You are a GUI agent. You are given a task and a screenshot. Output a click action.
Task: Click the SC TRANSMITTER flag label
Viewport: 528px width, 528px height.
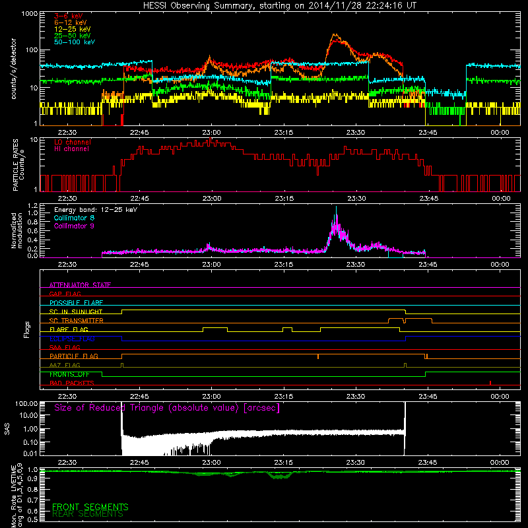[76, 321]
